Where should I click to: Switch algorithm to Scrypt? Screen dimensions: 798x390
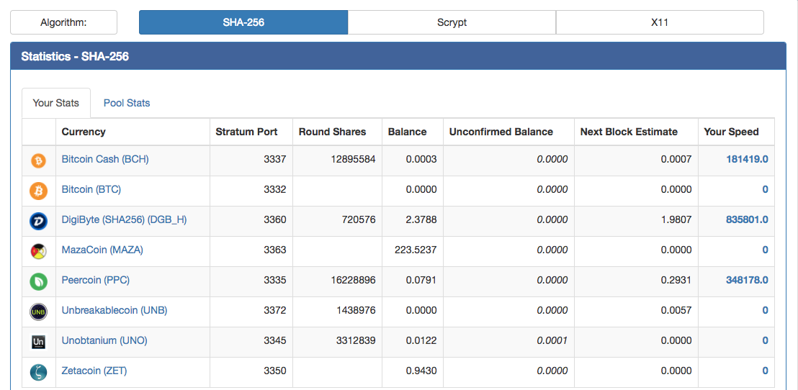452,22
